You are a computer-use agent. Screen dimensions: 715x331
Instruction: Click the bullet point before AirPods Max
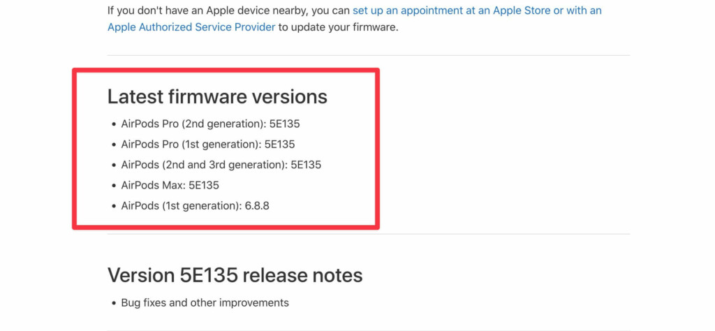[x=114, y=186]
